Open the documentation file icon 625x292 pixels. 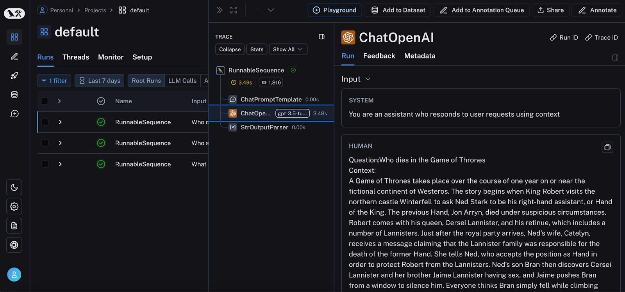14,226
